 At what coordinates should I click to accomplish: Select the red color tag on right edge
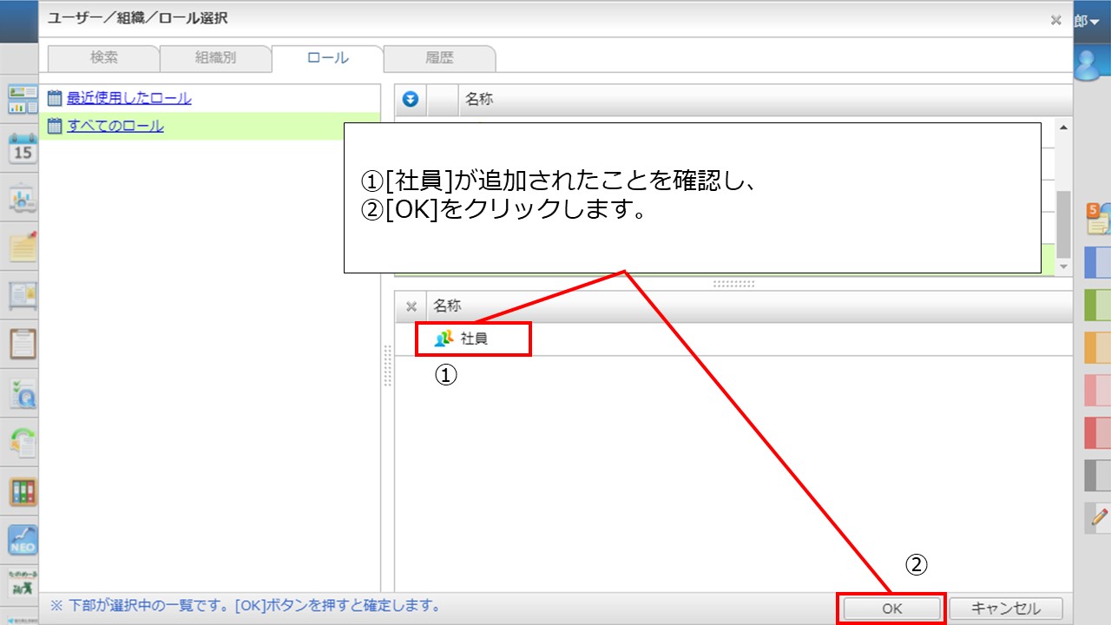(x=1098, y=433)
